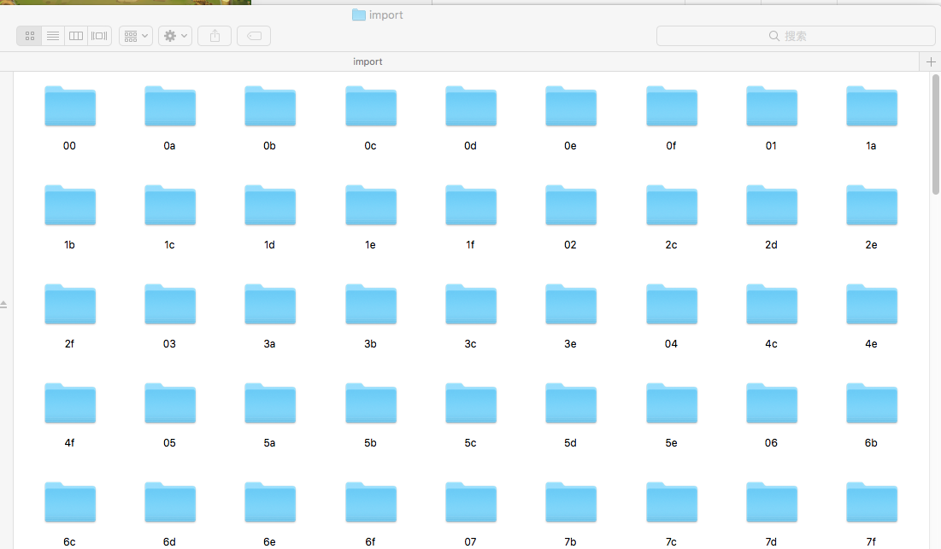Select folder 2e

(x=872, y=205)
